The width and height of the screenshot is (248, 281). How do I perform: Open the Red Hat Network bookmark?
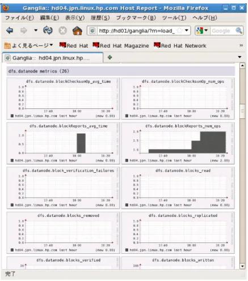180,45
